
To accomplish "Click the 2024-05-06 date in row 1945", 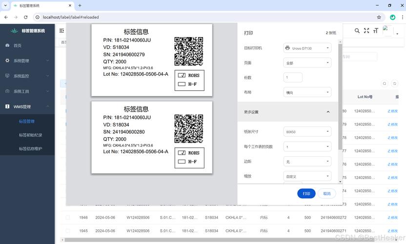I will coord(105,231).
